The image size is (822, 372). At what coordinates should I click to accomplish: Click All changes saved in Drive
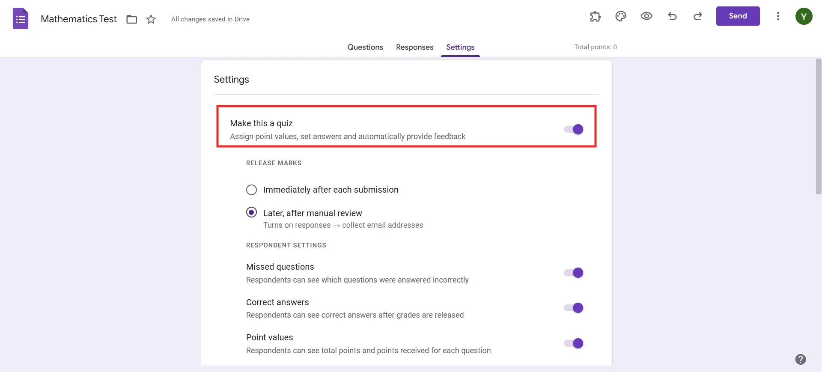(210, 19)
